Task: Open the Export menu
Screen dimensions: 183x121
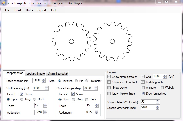Action: point(42,10)
